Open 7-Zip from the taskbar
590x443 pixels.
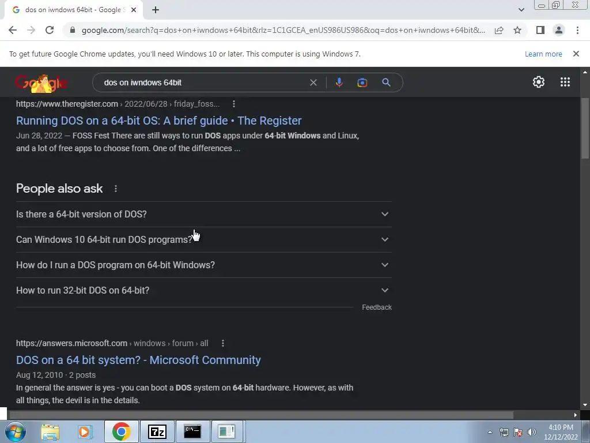(157, 431)
